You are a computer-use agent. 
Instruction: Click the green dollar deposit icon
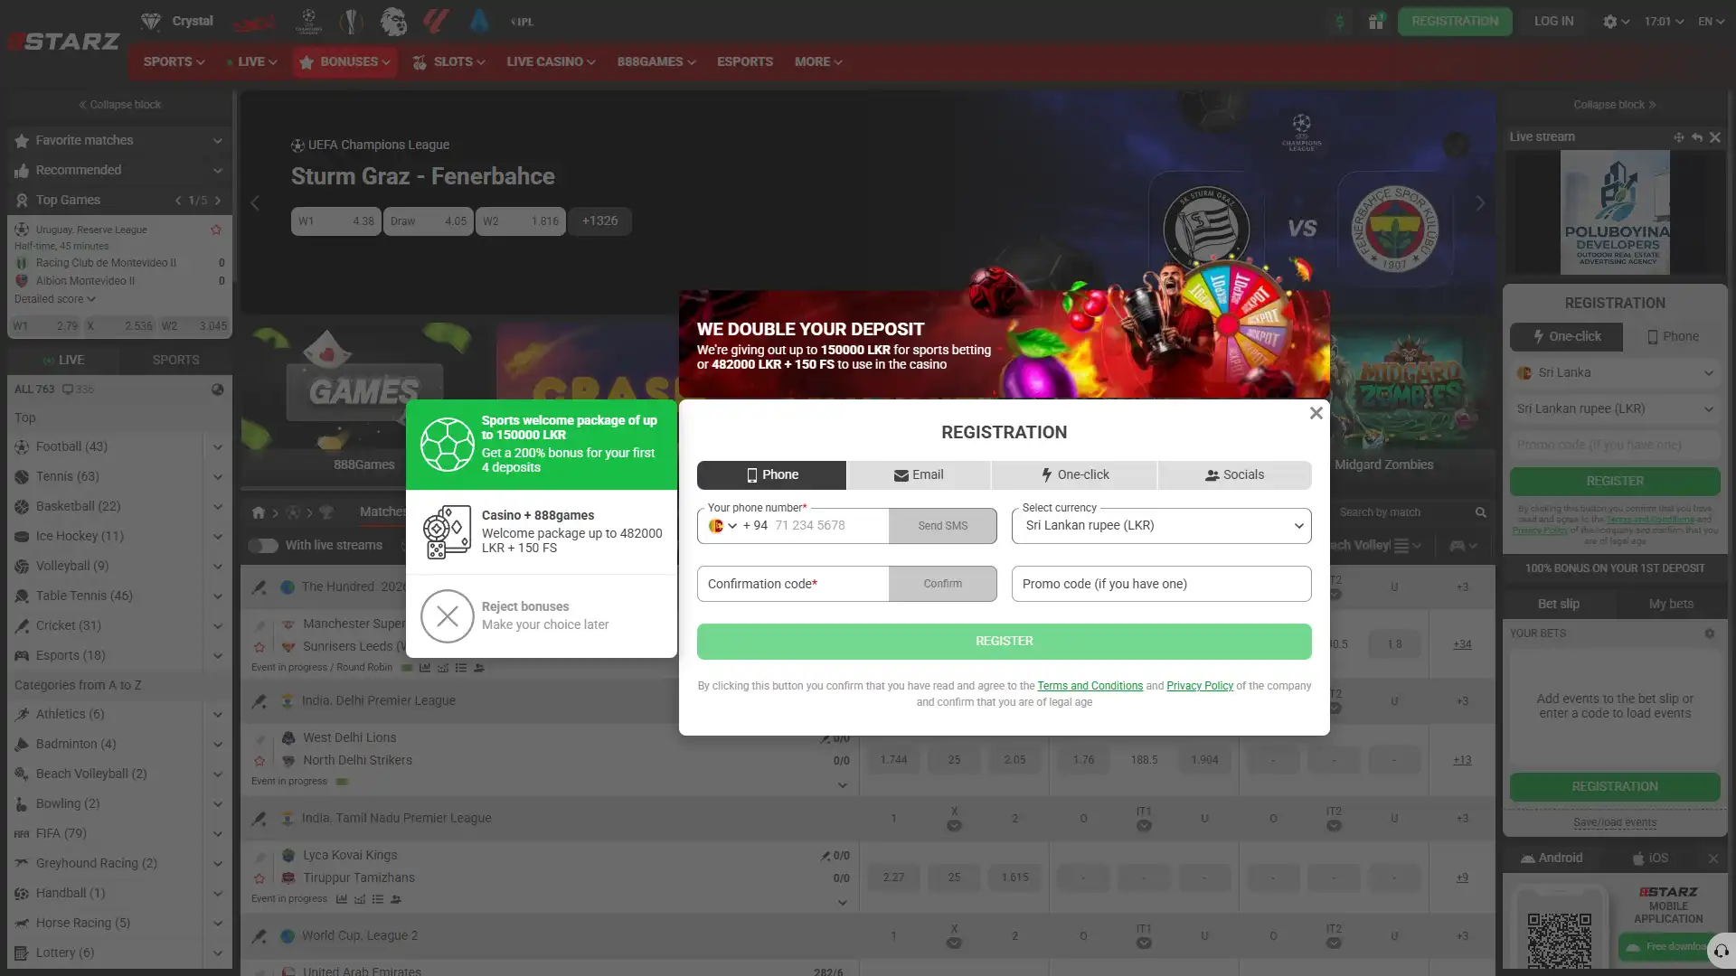pyautogui.click(x=1340, y=22)
